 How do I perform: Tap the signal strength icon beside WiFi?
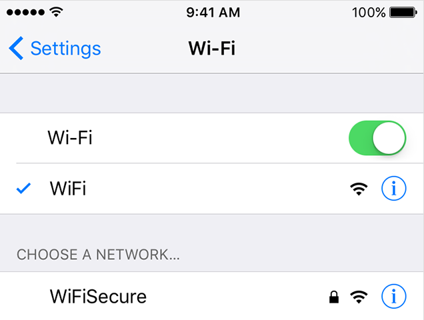tap(359, 189)
